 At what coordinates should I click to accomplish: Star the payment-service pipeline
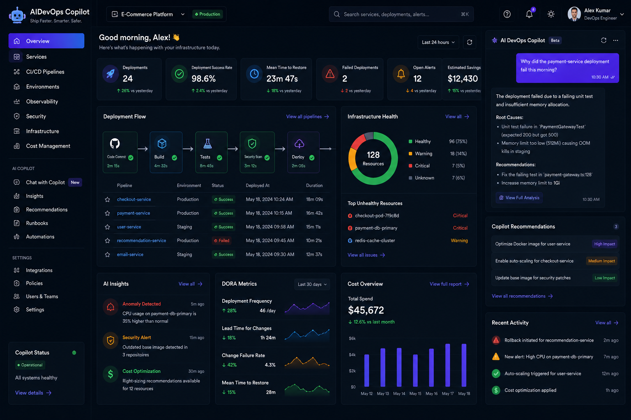click(107, 213)
